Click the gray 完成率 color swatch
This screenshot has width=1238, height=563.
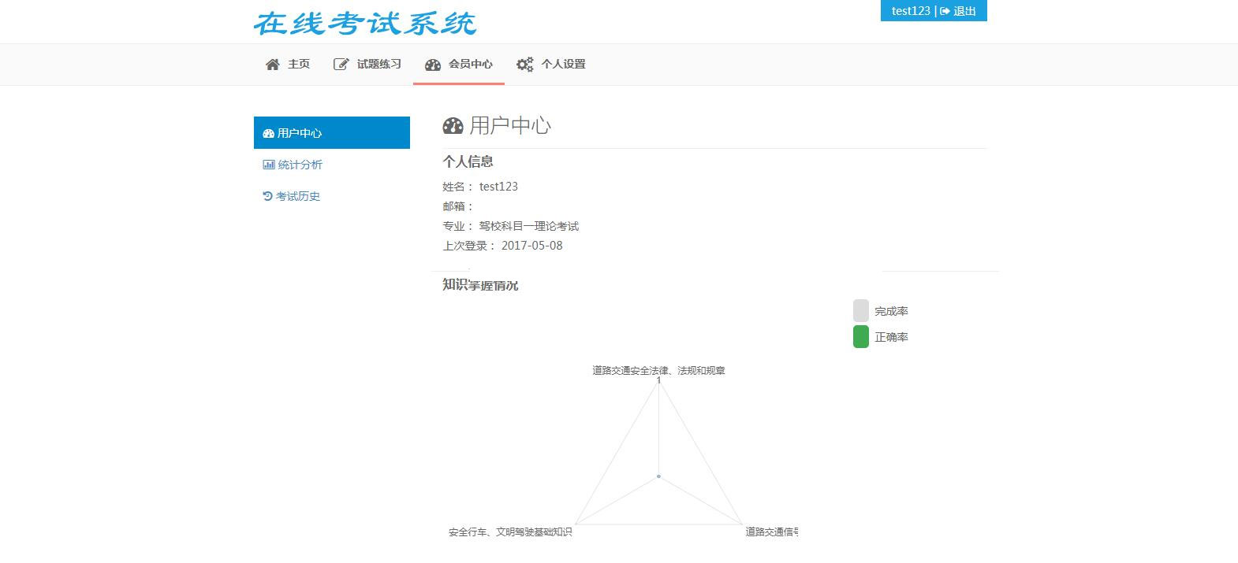tap(860, 311)
